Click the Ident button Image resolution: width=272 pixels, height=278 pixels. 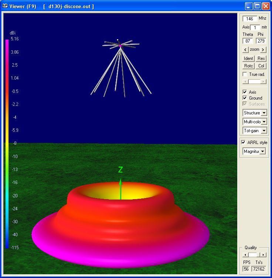pyautogui.click(x=248, y=58)
